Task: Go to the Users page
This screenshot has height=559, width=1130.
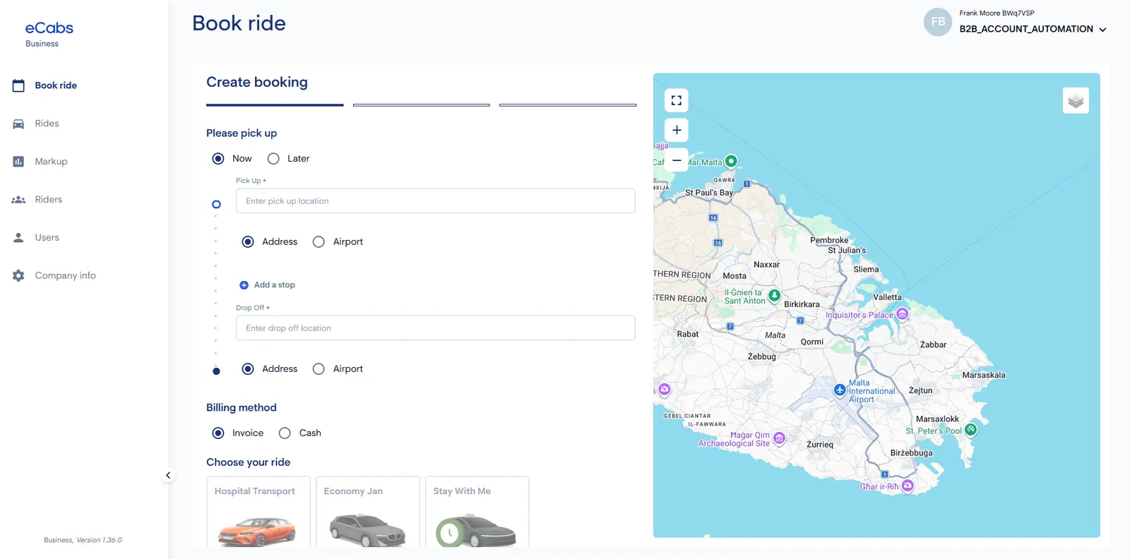Action: click(x=47, y=238)
